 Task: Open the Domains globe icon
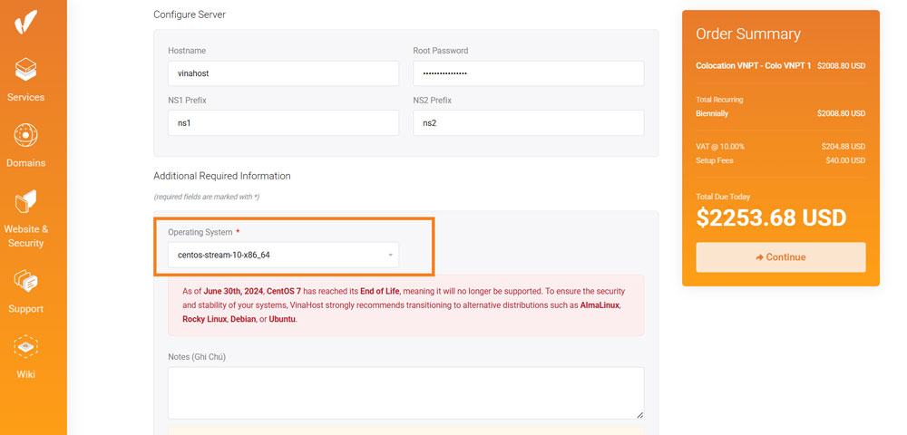point(25,135)
